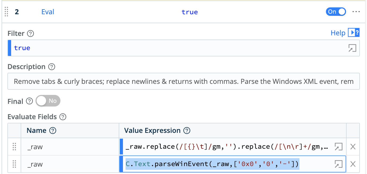The width and height of the screenshot is (367, 174).
Task: Toggle the Final switch set to No
Action: pos(48,101)
